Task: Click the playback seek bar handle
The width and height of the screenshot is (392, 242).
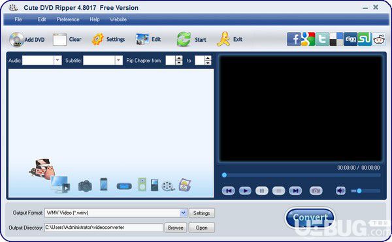Action: (x=224, y=175)
